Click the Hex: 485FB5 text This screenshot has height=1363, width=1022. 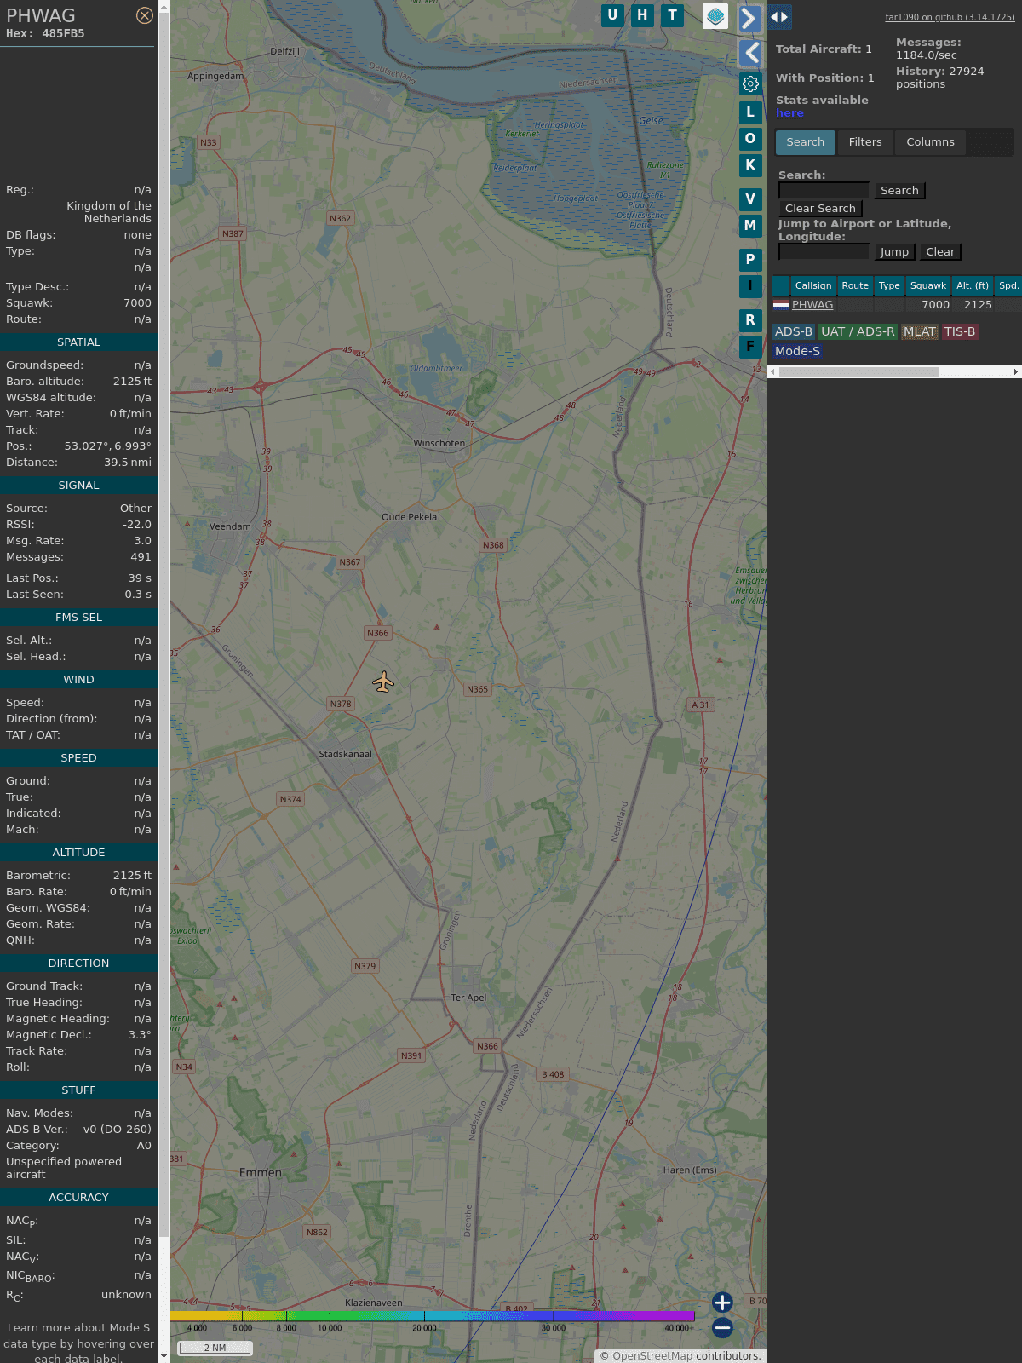[x=45, y=34]
